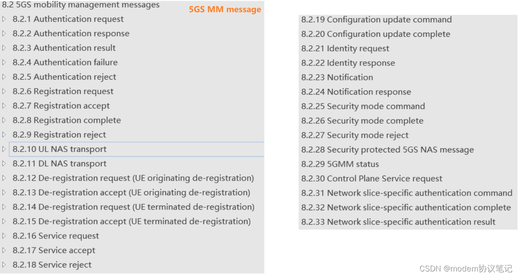
Task: Expand triangle next to 8.2.16 Service request
Action: [4, 236]
